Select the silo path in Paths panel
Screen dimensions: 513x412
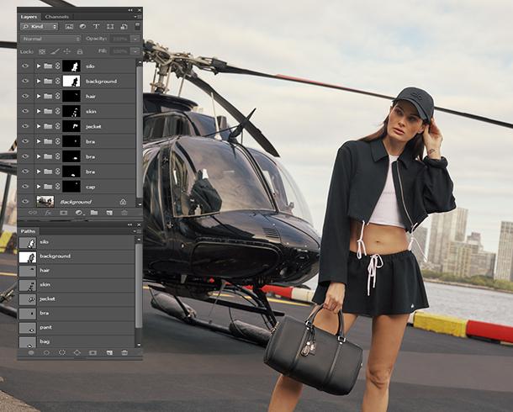click(77, 242)
